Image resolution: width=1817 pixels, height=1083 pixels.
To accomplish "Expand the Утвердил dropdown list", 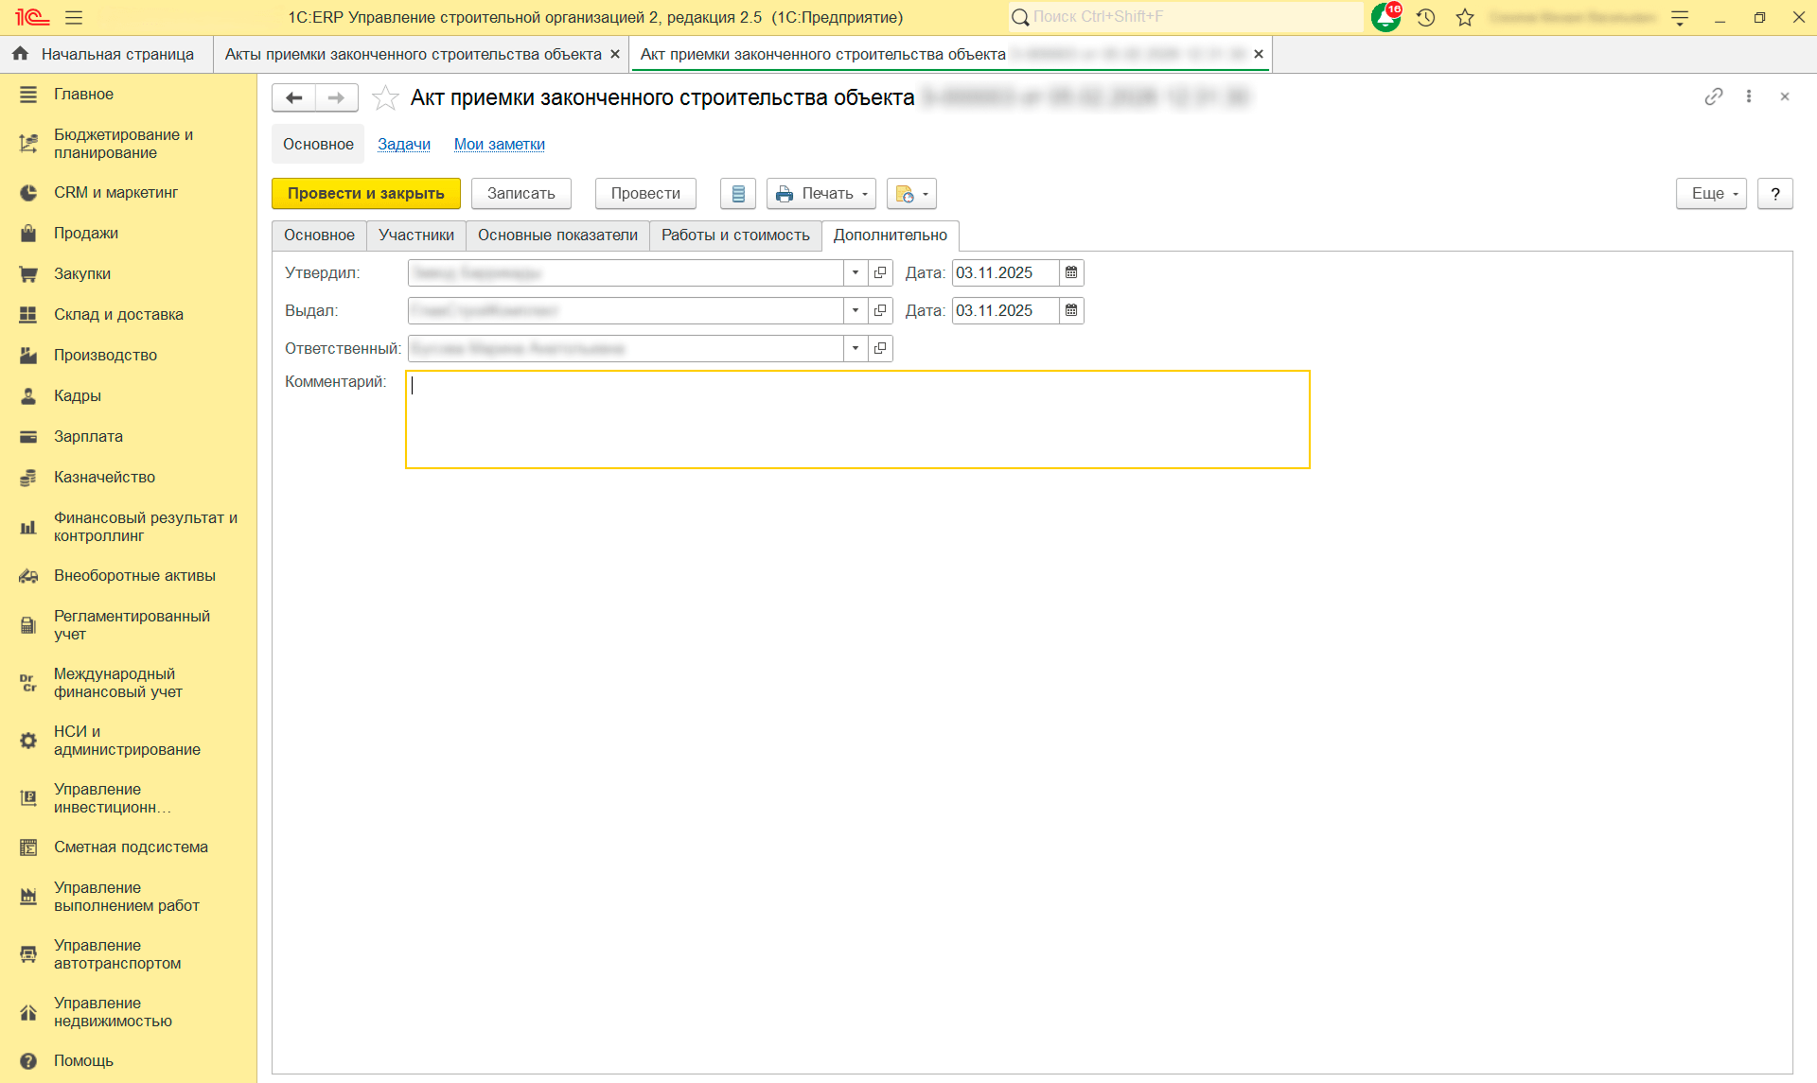I will click(856, 273).
